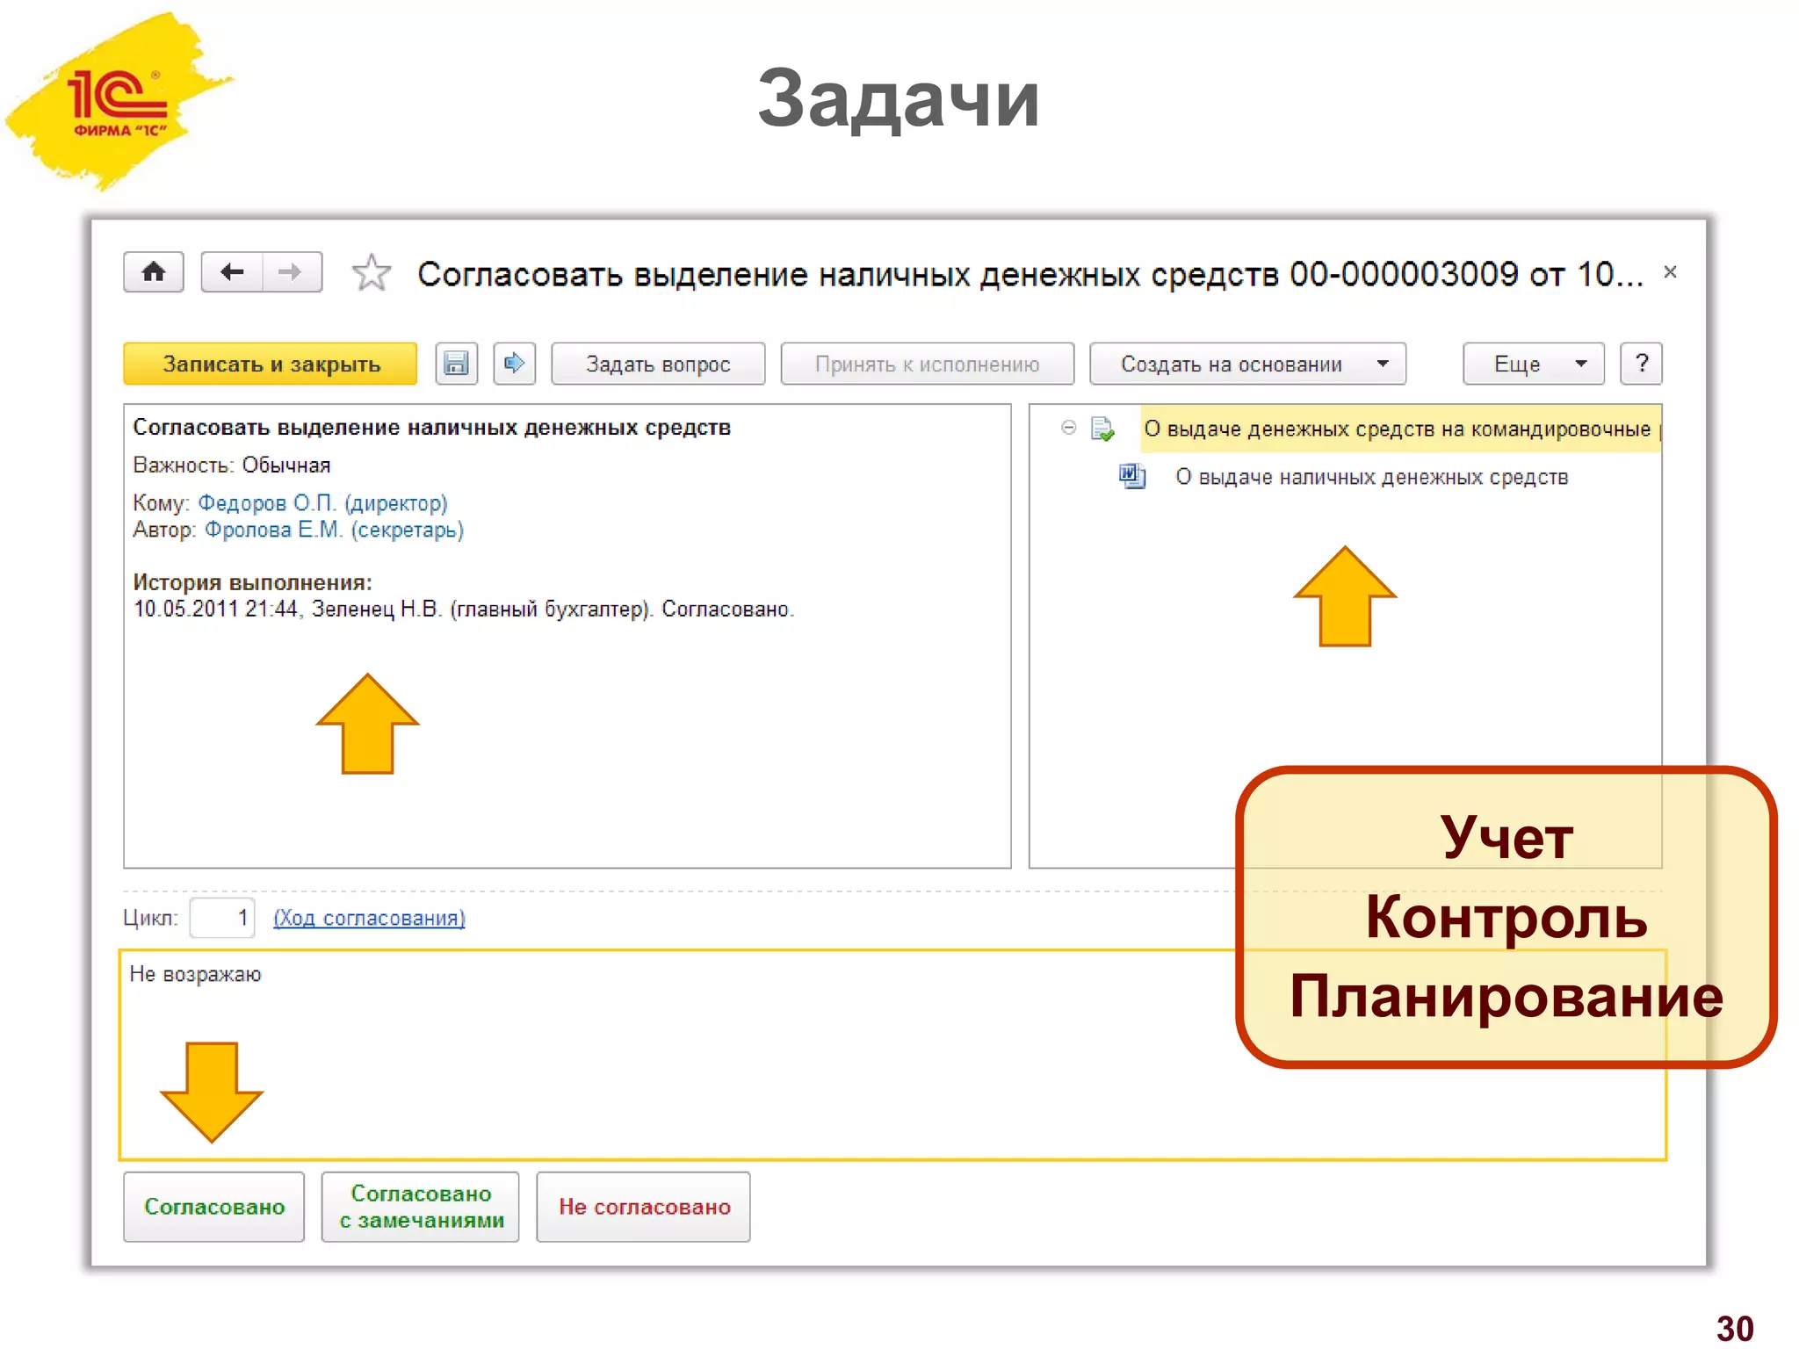Open Ход согласования link
Viewport: 1799px width, 1349px height.
click(369, 918)
